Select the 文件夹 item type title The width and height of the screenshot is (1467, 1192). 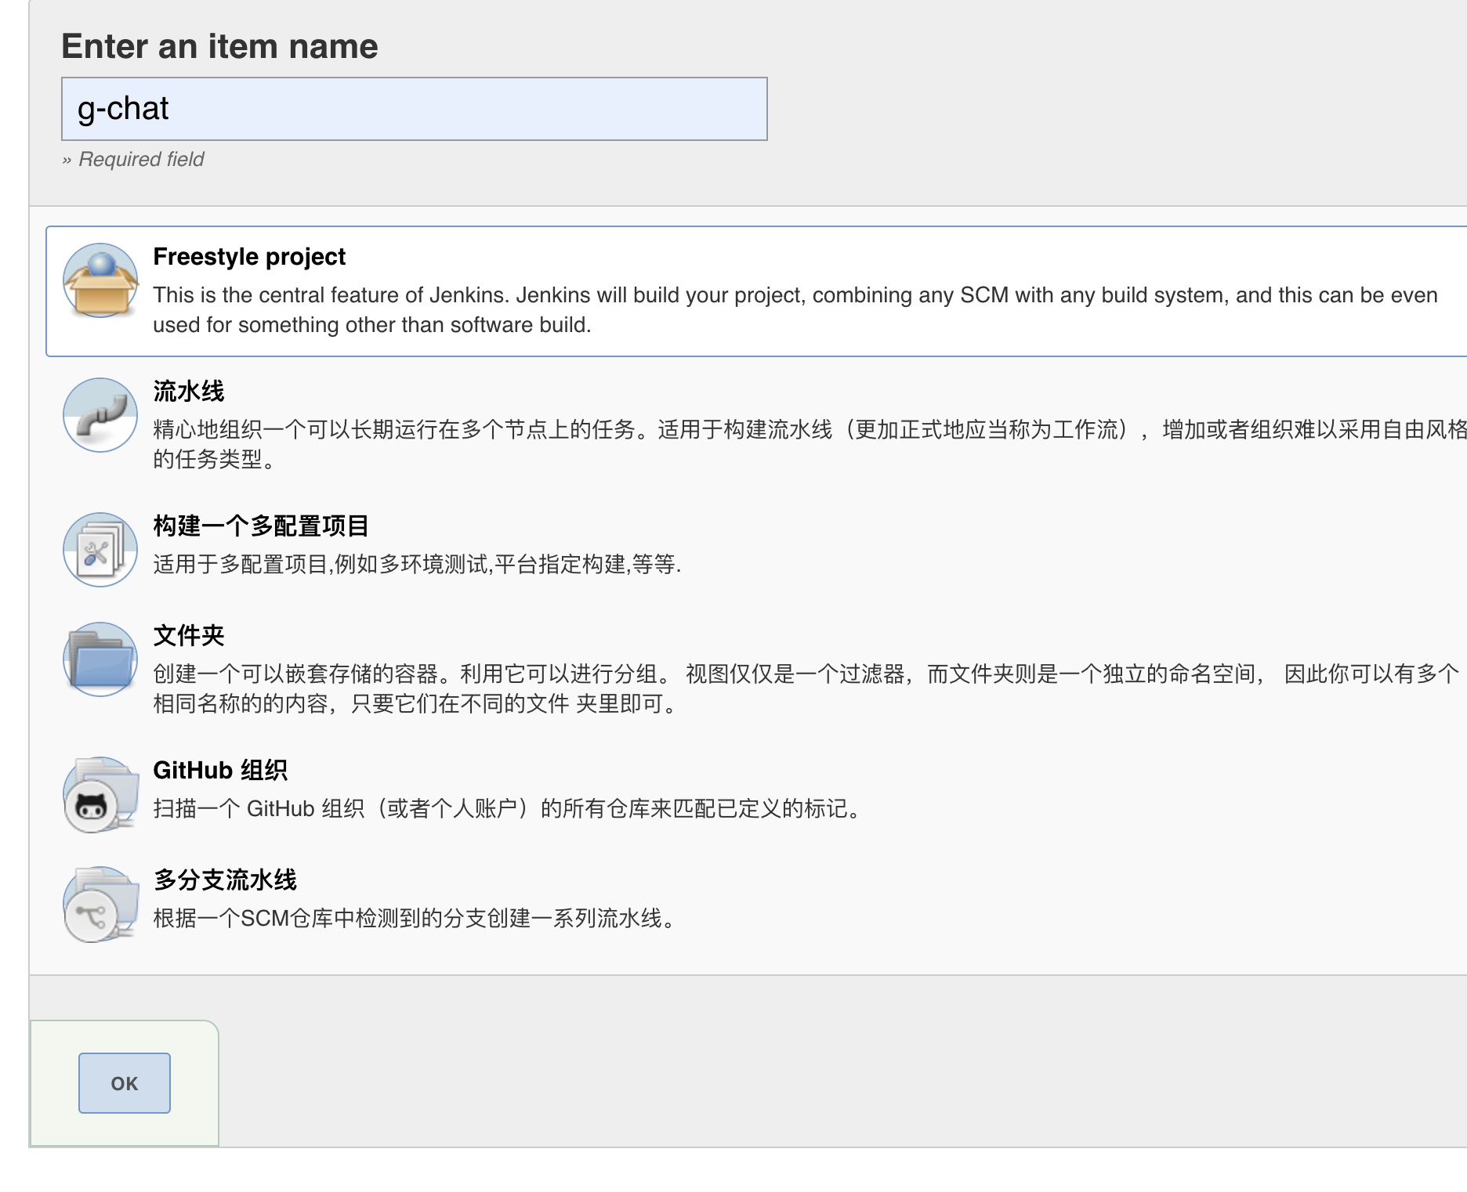(189, 635)
